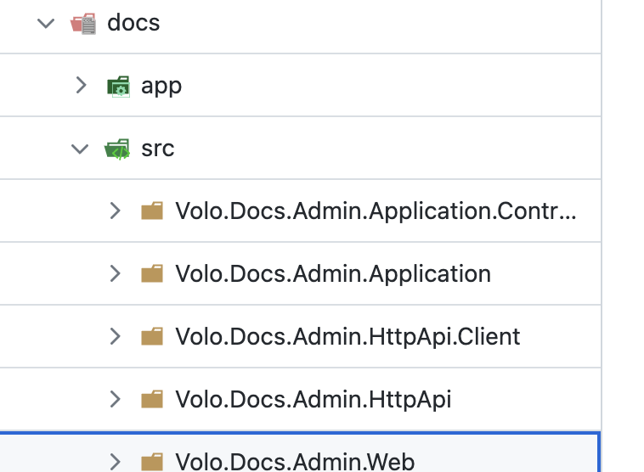Click Volo.Docs.Admin.HttpApi.Client folder icon
This screenshot has height=472, width=644.
(152, 337)
